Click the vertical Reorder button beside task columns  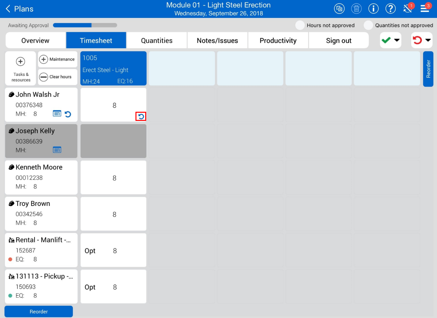(428, 69)
